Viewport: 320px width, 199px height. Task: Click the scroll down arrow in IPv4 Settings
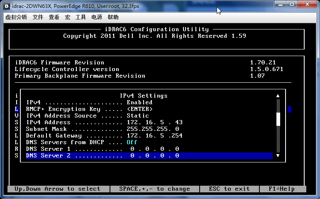(x=278, y=155)
